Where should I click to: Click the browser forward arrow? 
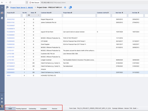pos(6,2)
